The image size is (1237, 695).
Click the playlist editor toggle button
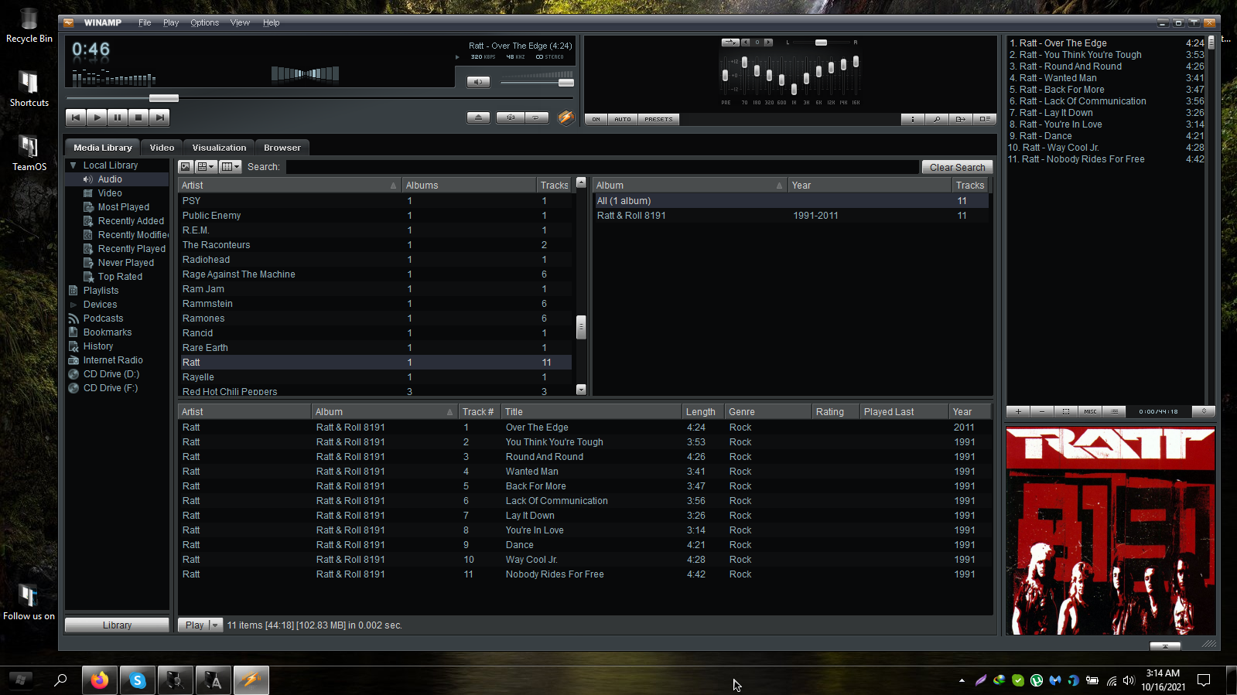pos(984,119)
